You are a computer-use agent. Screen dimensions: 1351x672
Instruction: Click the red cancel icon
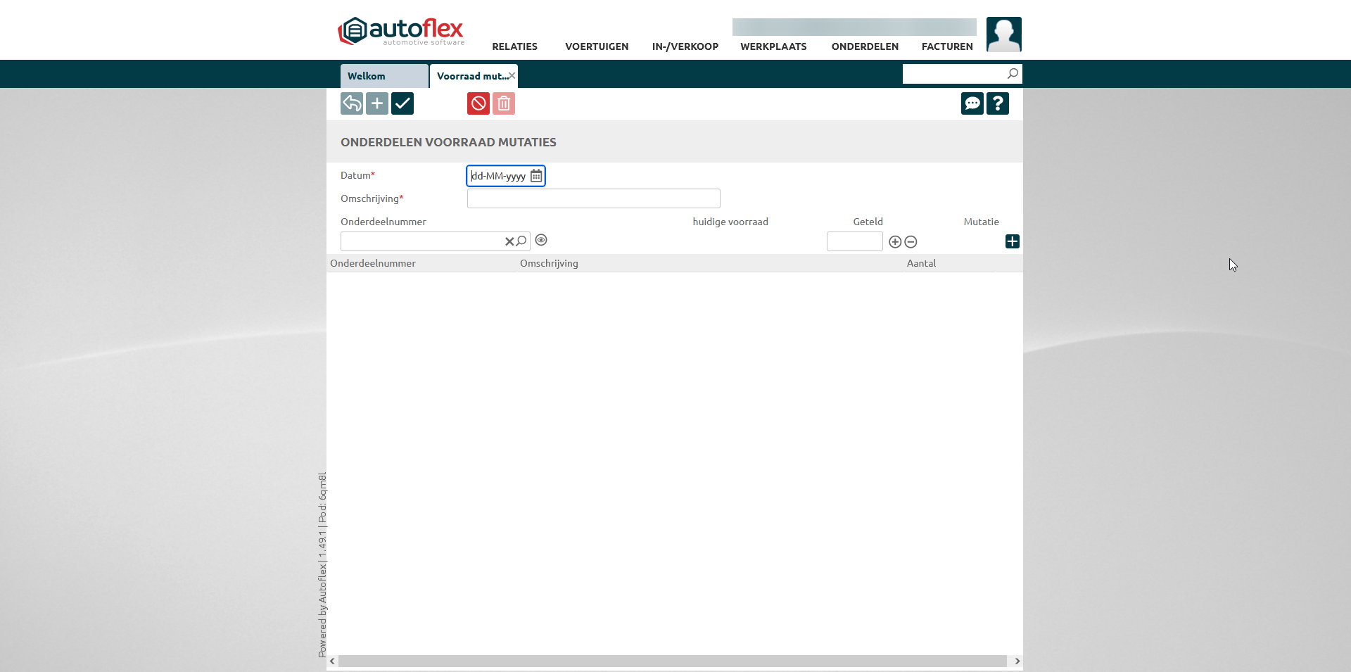coord(478,103)
